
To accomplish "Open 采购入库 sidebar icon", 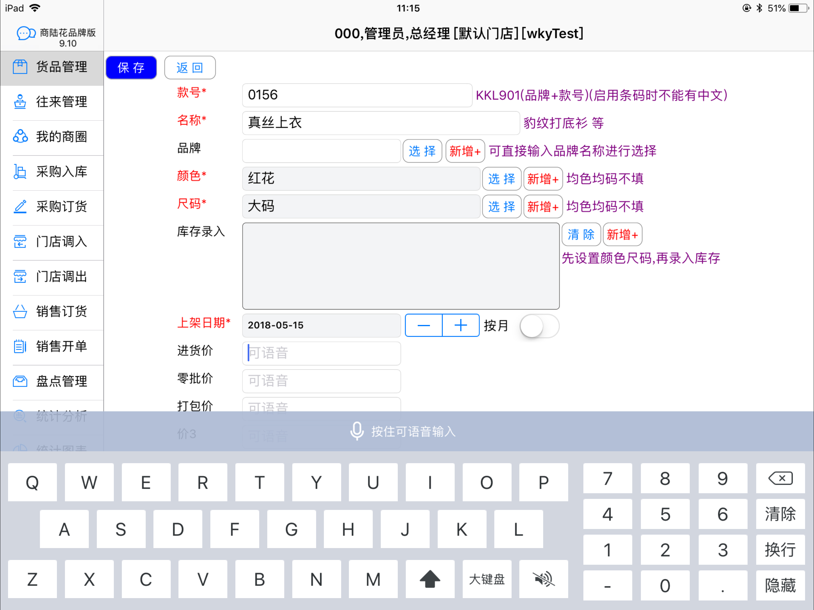I will pyautogui.click(x=20, y=172).
